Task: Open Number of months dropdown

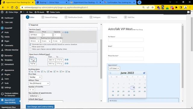Action: tap(32, 90)
